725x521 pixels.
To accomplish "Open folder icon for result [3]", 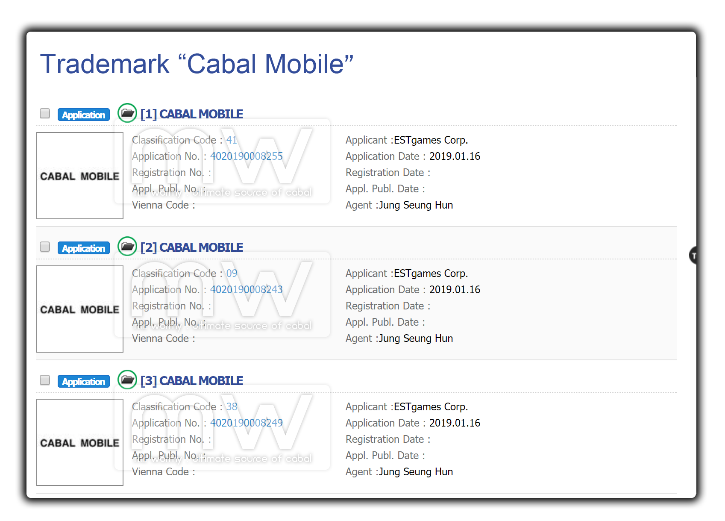I will click(x=127, y=380).
